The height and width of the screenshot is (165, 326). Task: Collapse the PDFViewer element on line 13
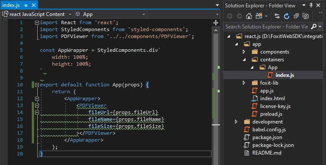37,105
